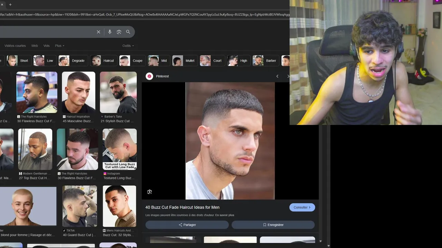Click the Enregistrer save button

pyautogui.click(x=273, y=225)
